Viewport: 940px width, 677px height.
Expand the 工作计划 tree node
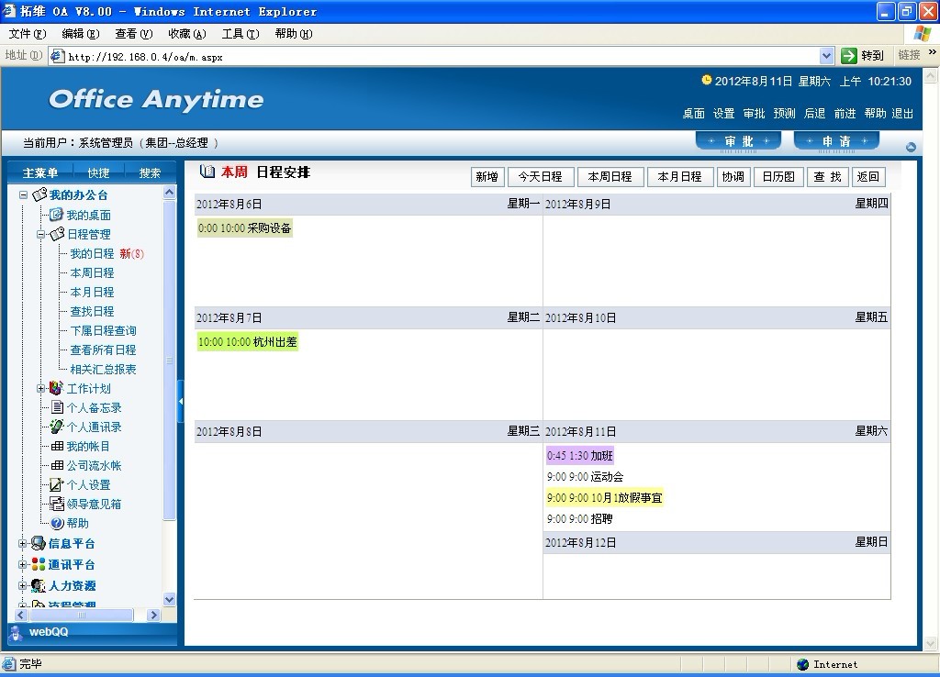[x=41, y=388]
